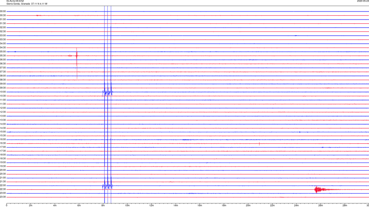Viewport: 369px width, 207px height.
Task: Select the 23:30 time label
Action: (x=3, y=197)
